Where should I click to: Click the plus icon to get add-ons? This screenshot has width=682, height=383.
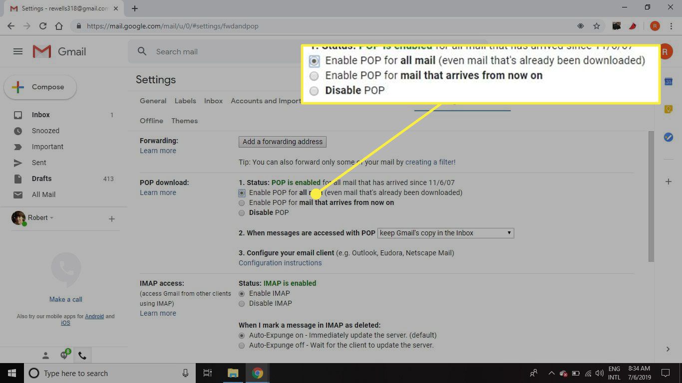coord(669,182)
